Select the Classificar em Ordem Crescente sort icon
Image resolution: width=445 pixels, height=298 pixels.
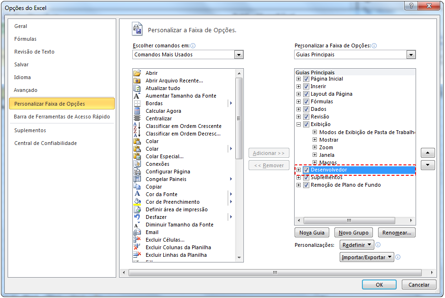[x=137, y=126]
